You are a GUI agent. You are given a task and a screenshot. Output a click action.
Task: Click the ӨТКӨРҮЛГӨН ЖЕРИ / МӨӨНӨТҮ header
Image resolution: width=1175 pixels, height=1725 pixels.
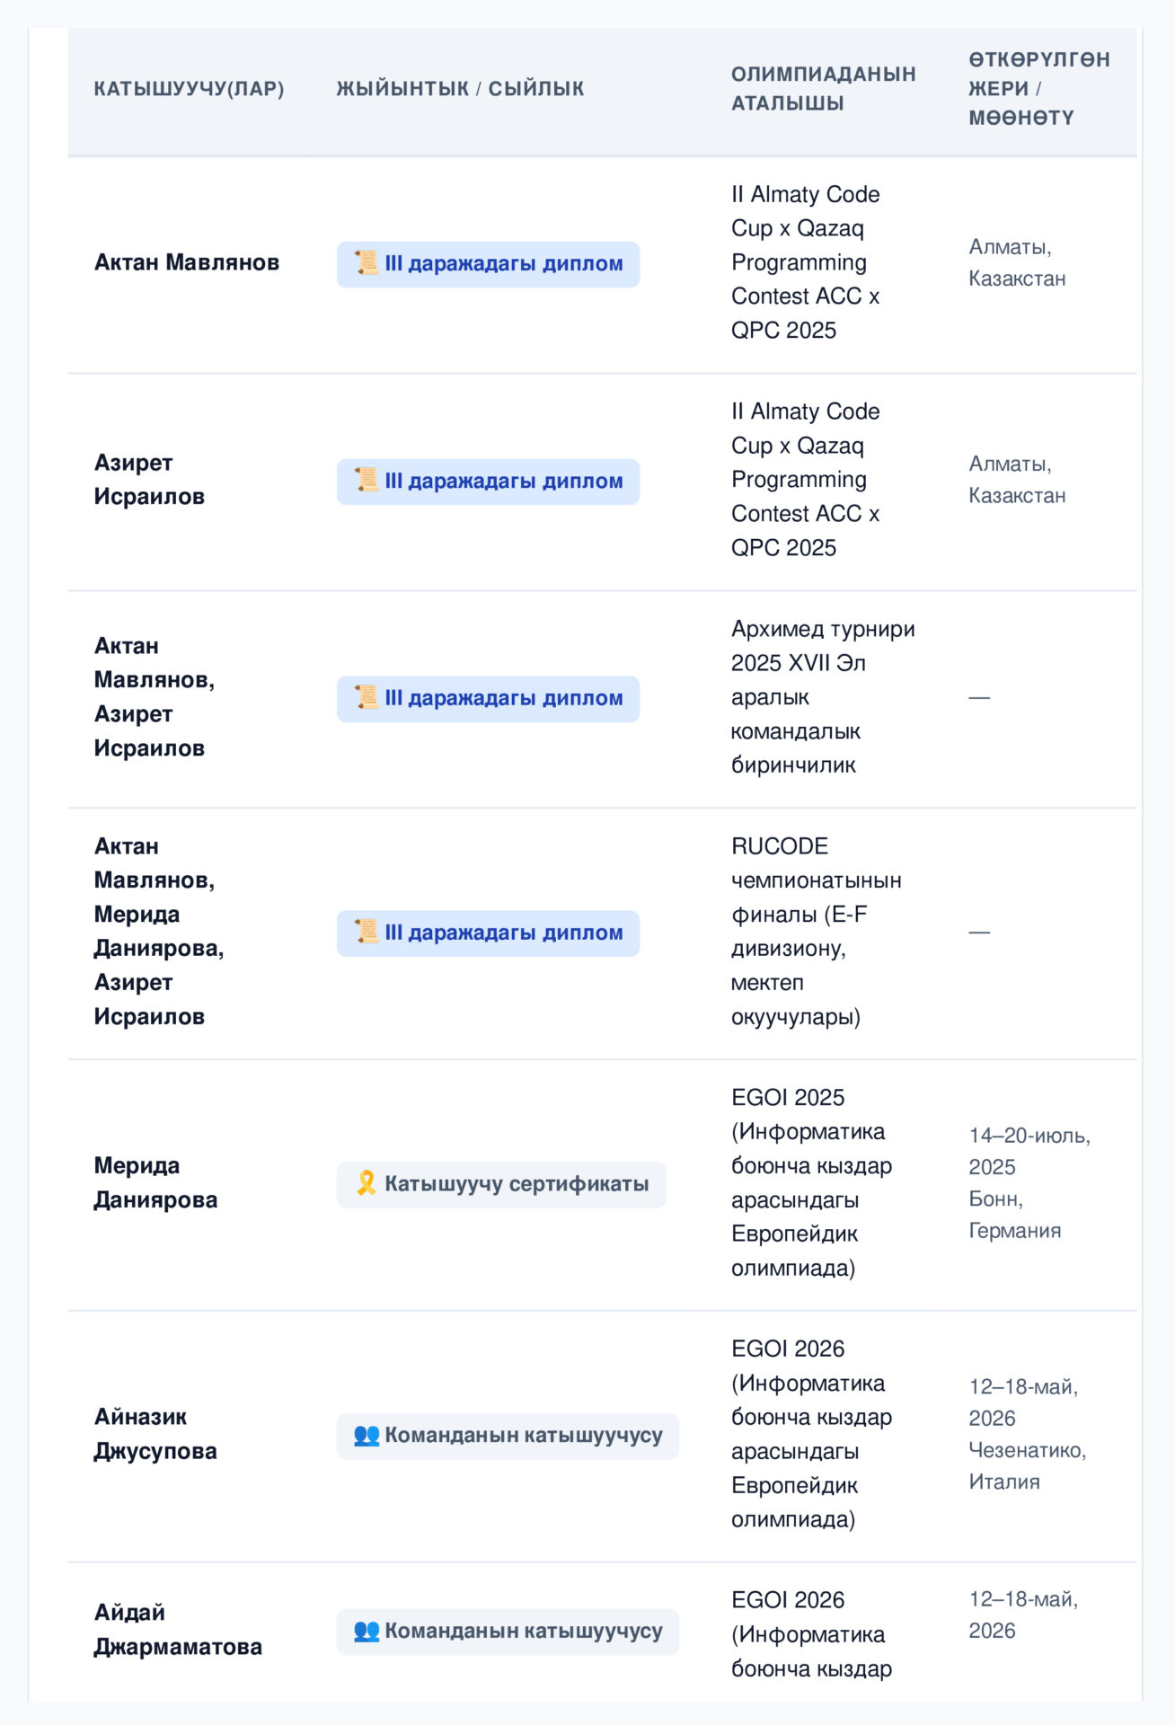pos(1038,88)
